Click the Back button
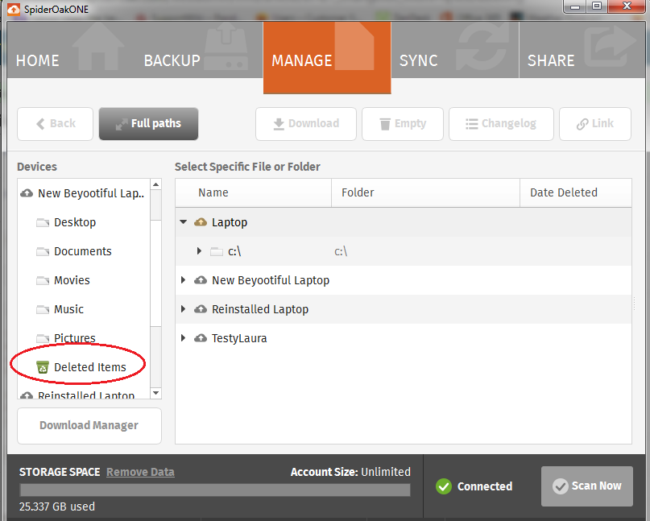Image resolution: width=650 pixels, height=521 pixels. pos(55,124)
